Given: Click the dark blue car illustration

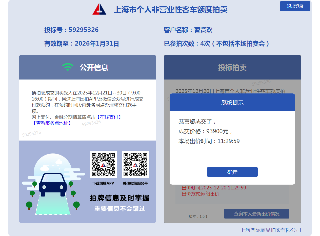Looking at the screenshot, I should tap(53, 185).
